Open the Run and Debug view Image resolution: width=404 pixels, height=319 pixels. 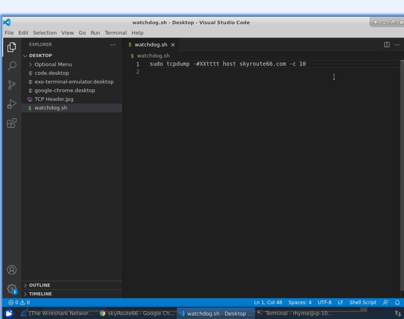[x=12, y=104]
